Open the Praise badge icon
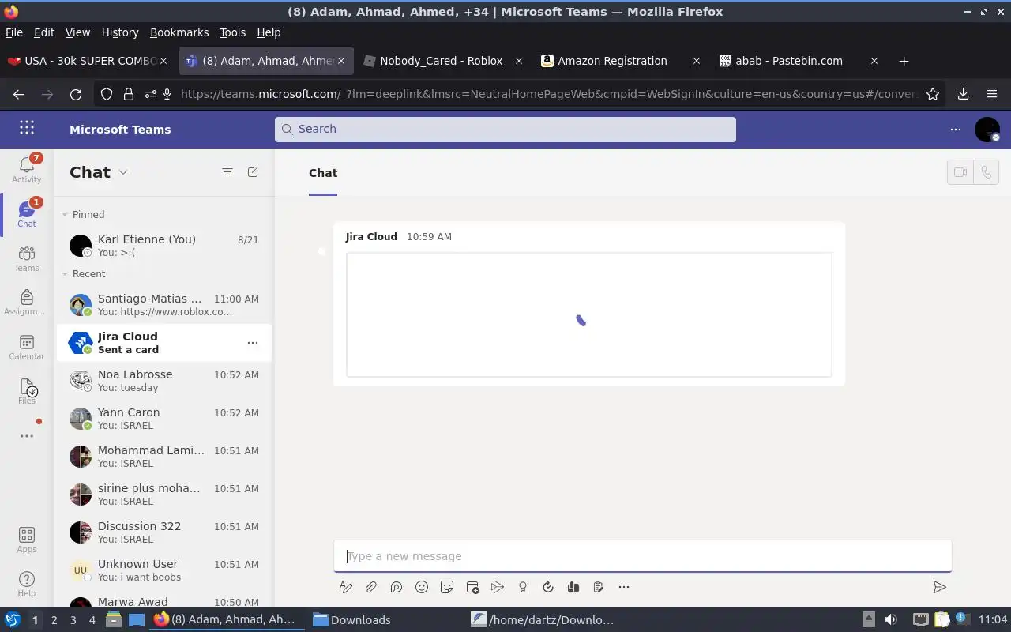This screenshot has width=1011, height=632. coord(523,587)
